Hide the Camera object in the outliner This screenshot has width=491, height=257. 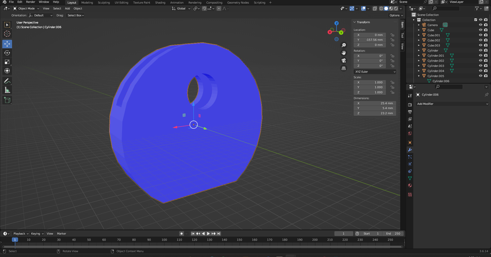[480, 25]
